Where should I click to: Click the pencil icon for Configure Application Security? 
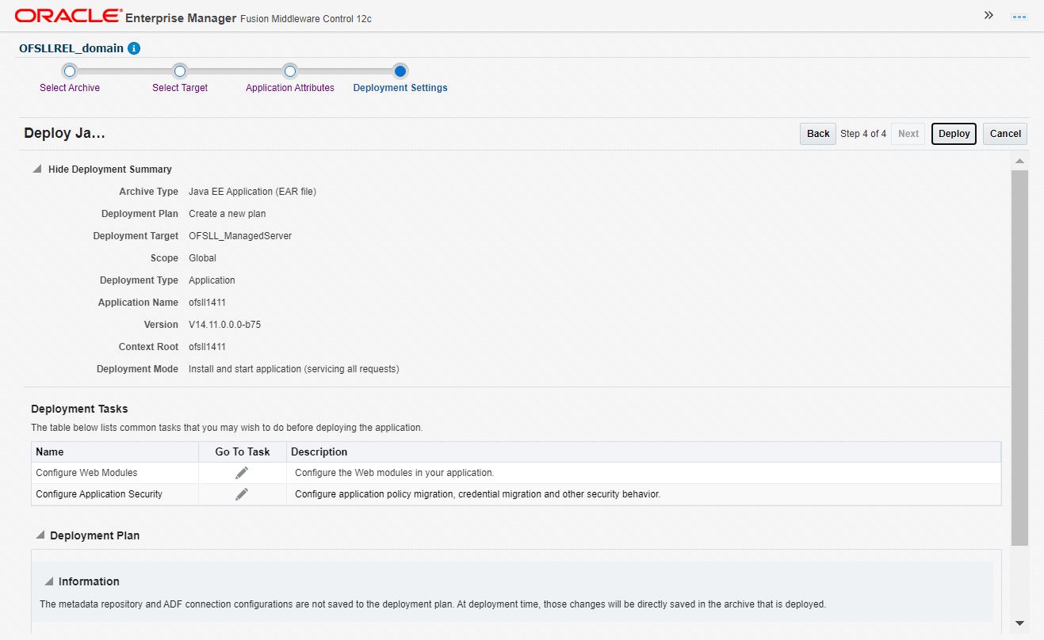coord(242,494)
